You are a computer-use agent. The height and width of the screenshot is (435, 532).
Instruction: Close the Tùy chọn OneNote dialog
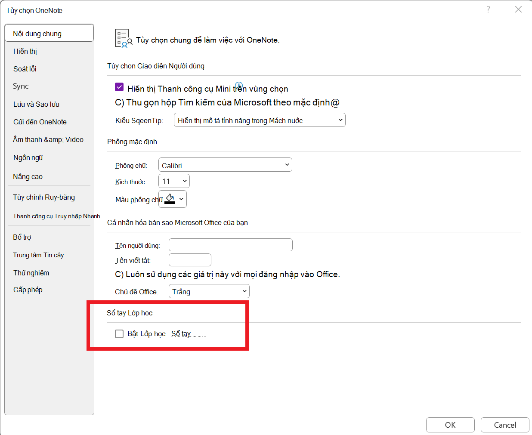click(x=518, y=9)
